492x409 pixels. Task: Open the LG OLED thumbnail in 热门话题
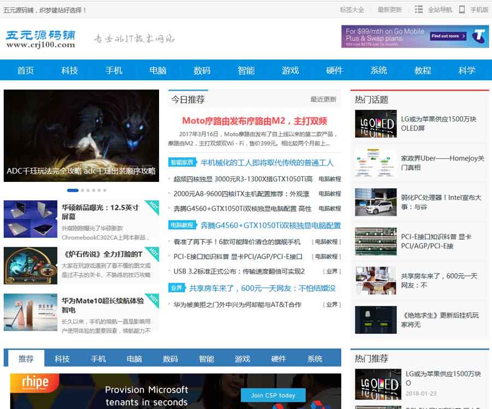[x=375, y=124]
